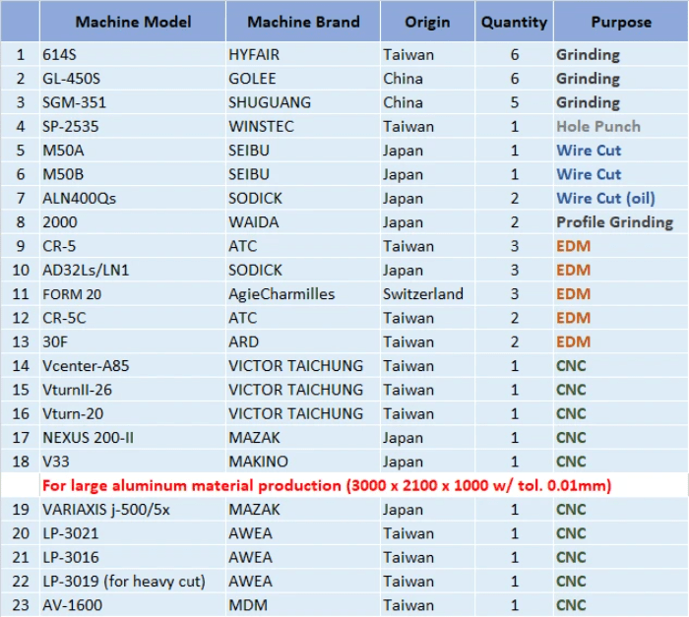Image resolution: width=689 pixels, height=617 pixels.
Task: Click the WINSTEC brand cell
Action: 303,126
